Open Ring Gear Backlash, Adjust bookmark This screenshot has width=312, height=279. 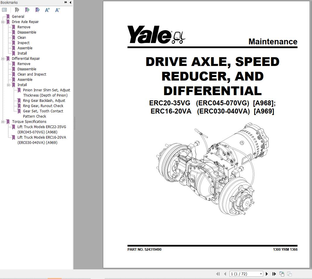pyautogui.click(x=44, y=100)
